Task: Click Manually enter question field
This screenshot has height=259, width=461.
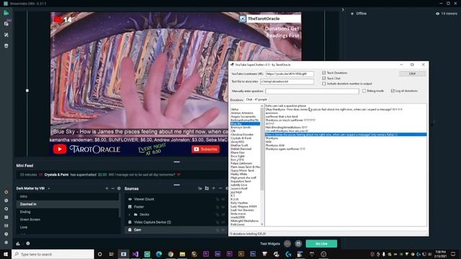Action: [x=312, y=91]
